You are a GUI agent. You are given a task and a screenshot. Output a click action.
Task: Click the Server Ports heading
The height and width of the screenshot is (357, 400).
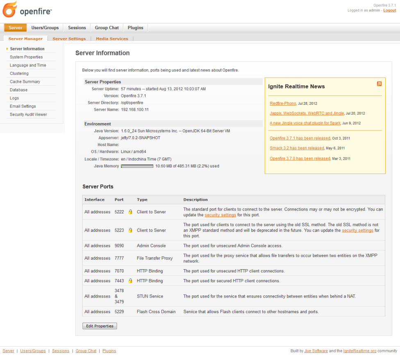pos(98,186)
